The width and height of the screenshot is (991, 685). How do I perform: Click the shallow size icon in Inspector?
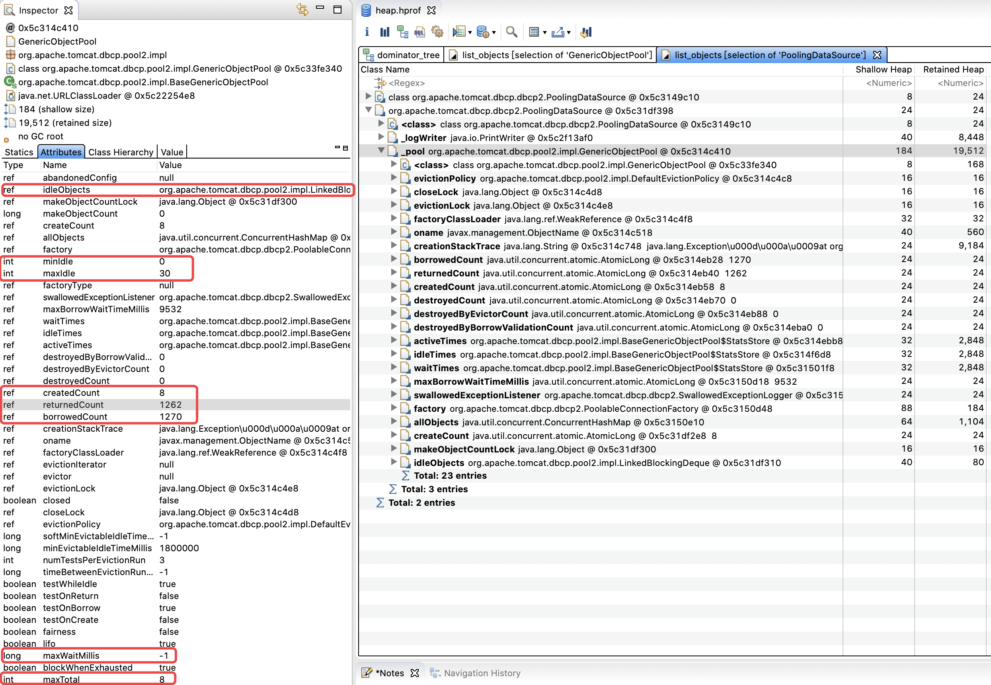pos(10,109)
